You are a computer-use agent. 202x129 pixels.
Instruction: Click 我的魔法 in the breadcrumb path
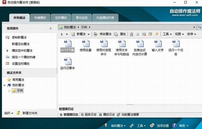pos(70,27)
